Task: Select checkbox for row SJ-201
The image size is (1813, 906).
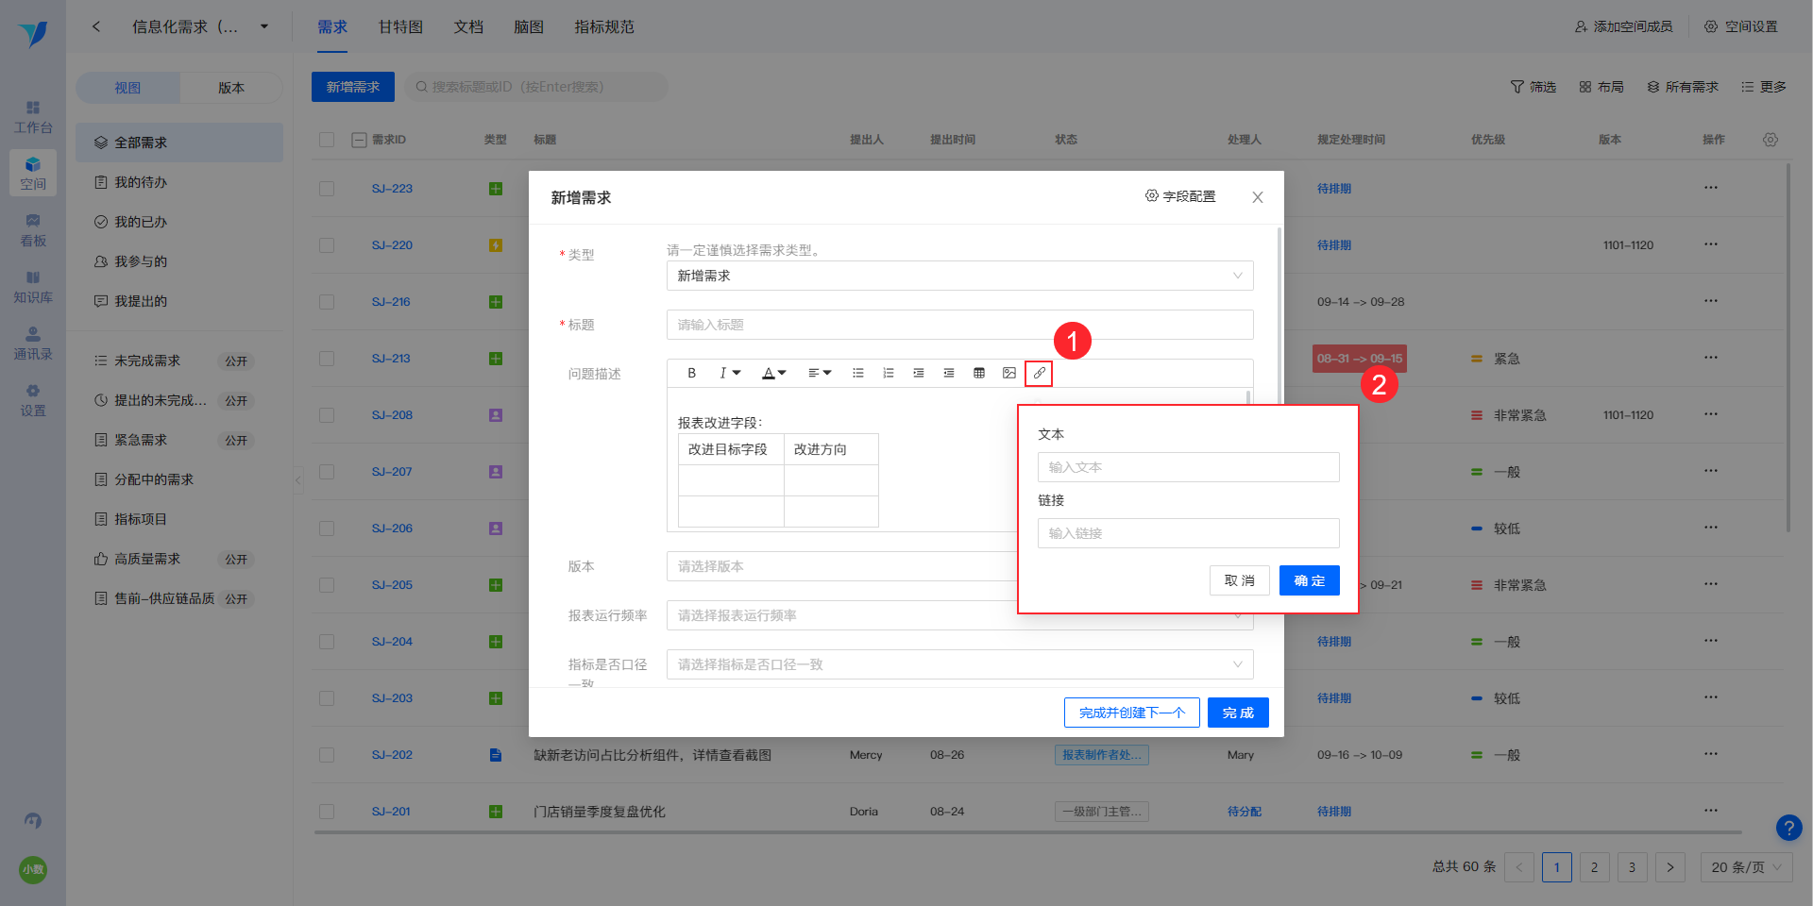Action: pos(327,812)
